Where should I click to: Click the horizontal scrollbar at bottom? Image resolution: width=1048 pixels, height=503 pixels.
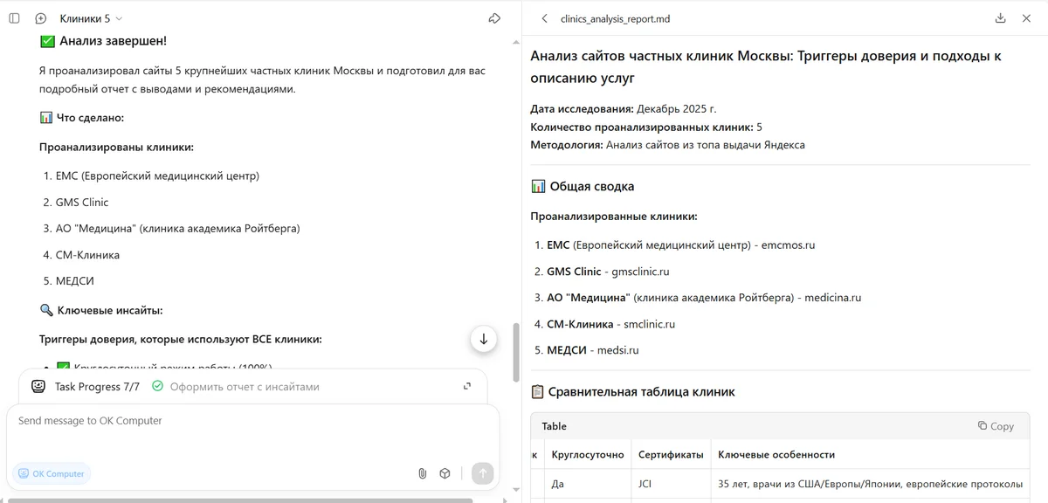[x=236, y=500]
